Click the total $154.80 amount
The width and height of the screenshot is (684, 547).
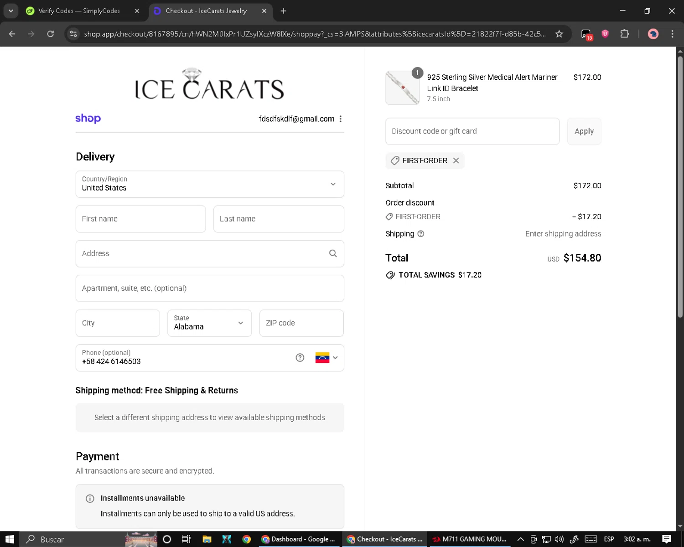[x=582, y=258]
